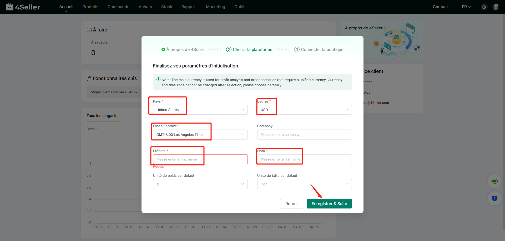
Task: Open the Produits menu
Action: click(x=90, y=7)
